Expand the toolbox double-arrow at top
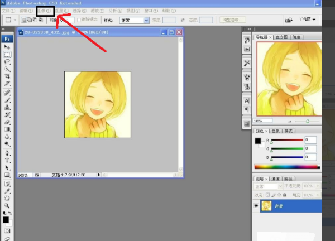This screenshot has height=241, width=335. (3, 29)
